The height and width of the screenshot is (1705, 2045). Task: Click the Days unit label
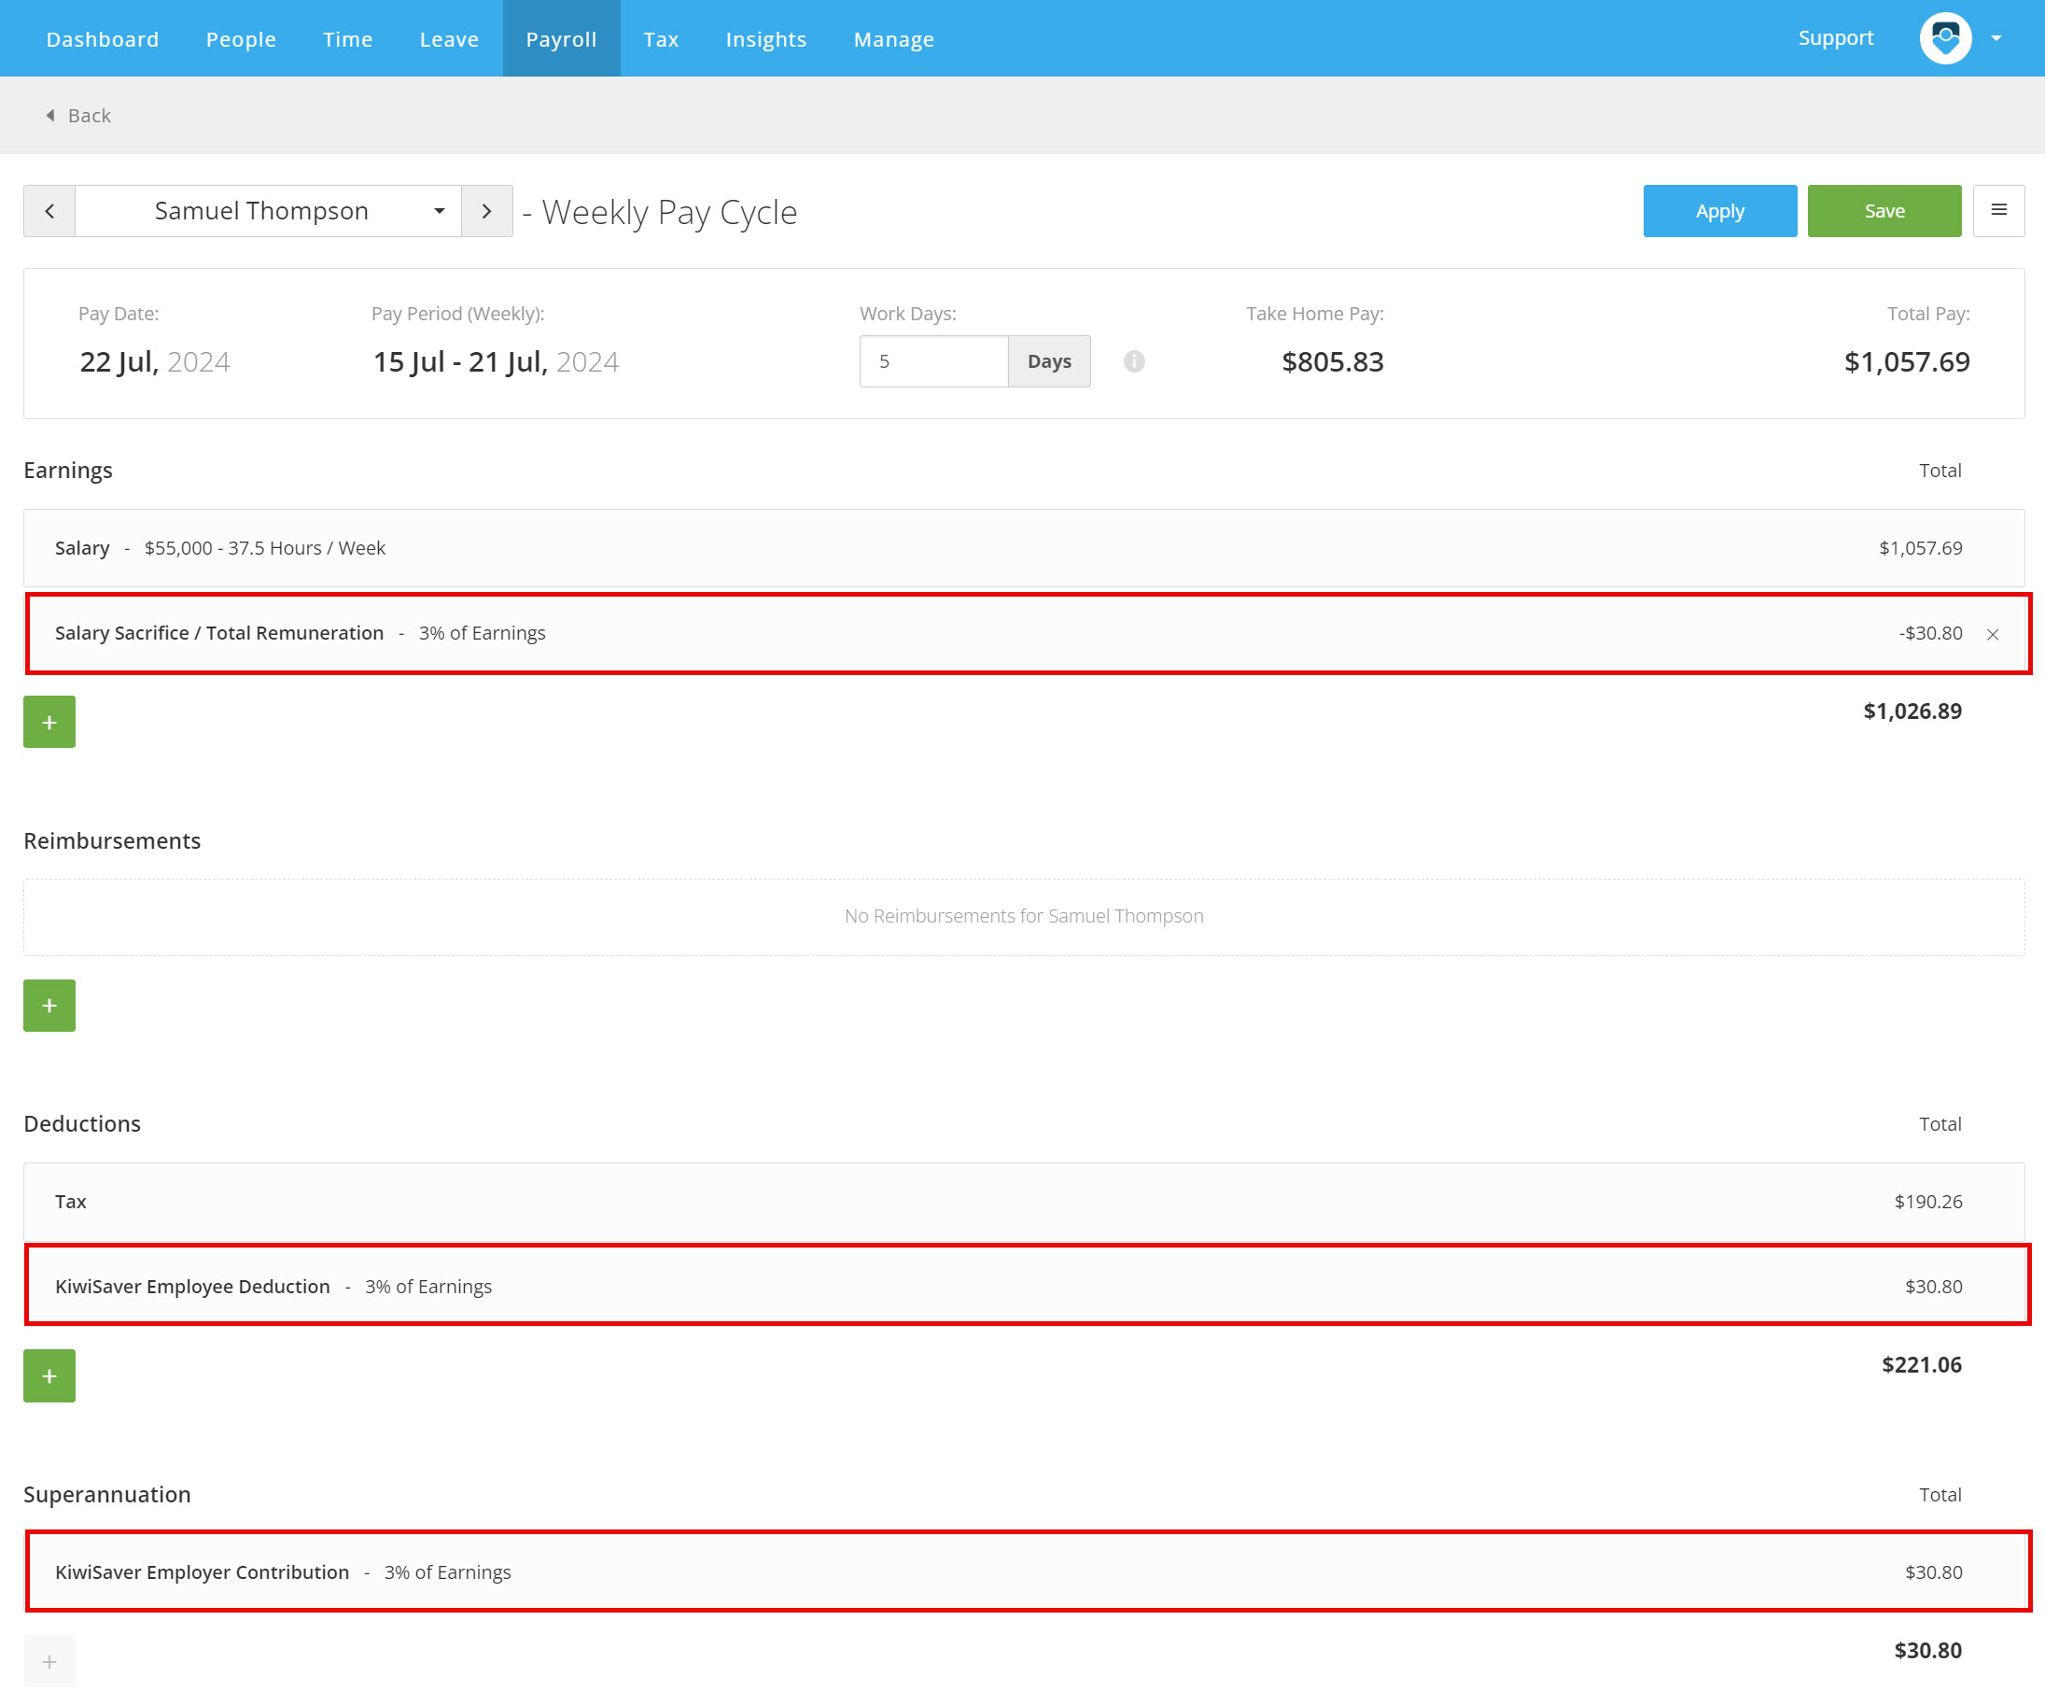1049,361
